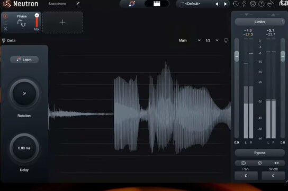Click the output peak value -5.1
This screenshot has height=191, width=288.
(x=271, y=31)
